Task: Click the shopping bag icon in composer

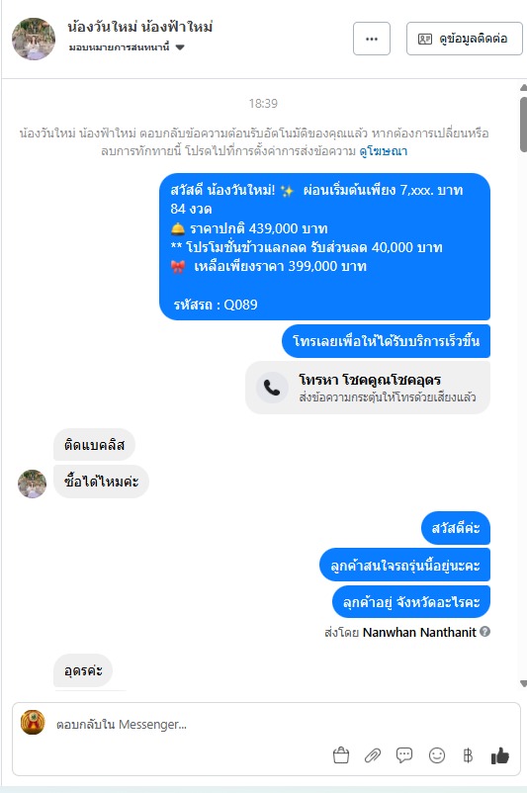Action: (x=341, y=755)
